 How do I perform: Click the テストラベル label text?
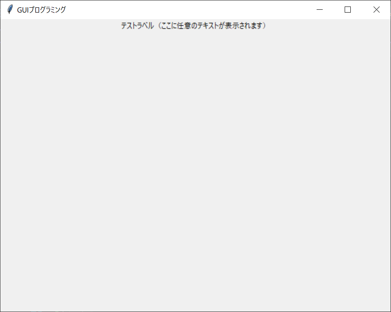click(137, 26)
